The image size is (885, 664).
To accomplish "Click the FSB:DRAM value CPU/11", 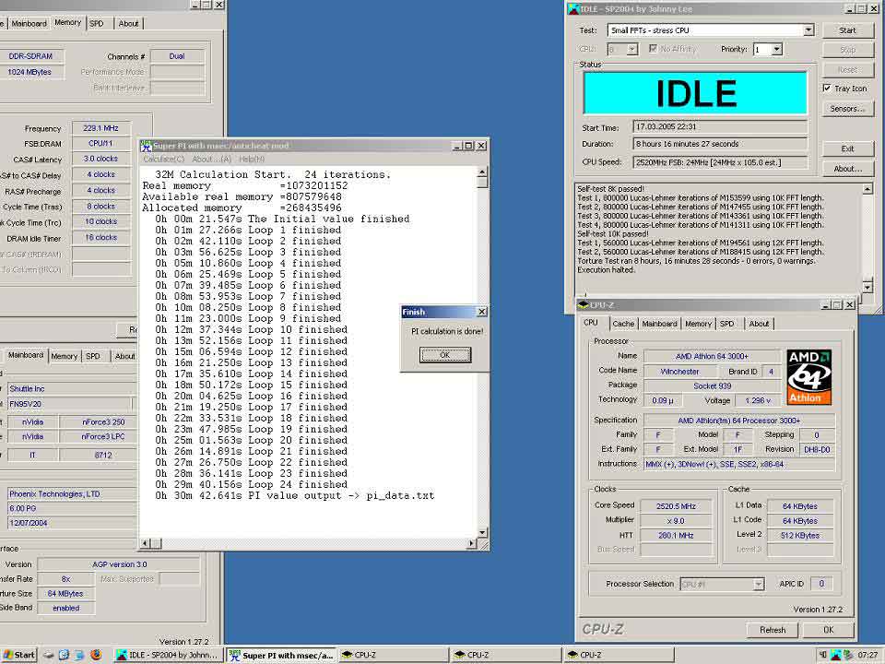I will coord(101,144).
